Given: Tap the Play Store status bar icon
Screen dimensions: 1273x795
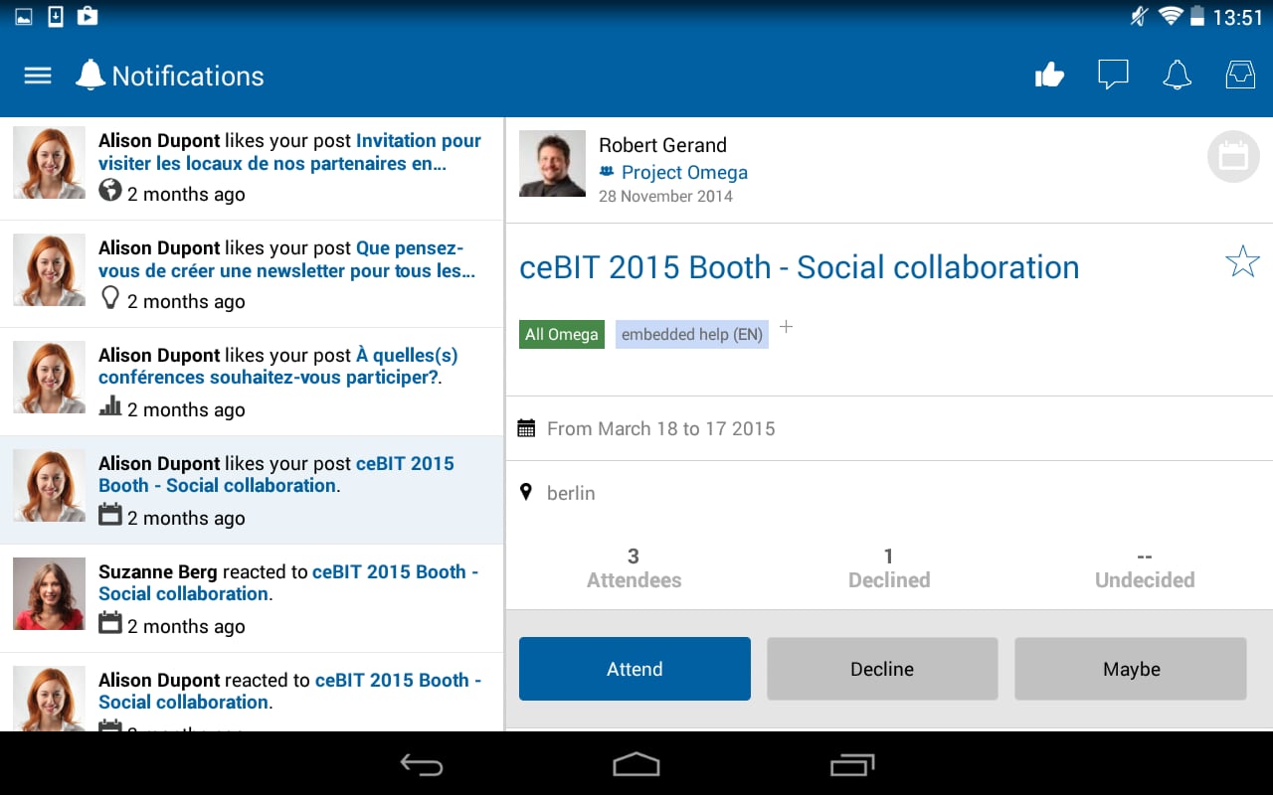Looking at the screenshot, I should (x=87, y=16).
